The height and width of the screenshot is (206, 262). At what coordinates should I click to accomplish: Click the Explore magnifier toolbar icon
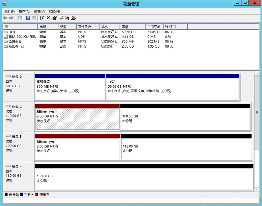pyautogui.click(x=67, y=18)
